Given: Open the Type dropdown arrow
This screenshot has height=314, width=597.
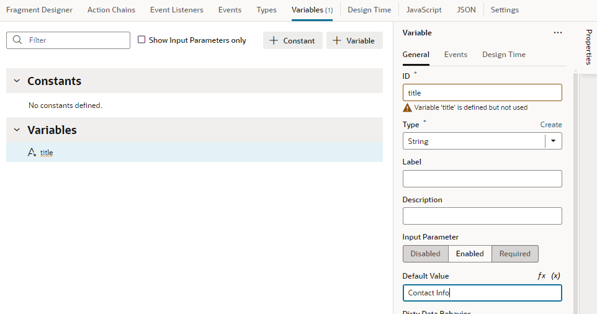Looking at the screenshot, I should tap(553, 141).
